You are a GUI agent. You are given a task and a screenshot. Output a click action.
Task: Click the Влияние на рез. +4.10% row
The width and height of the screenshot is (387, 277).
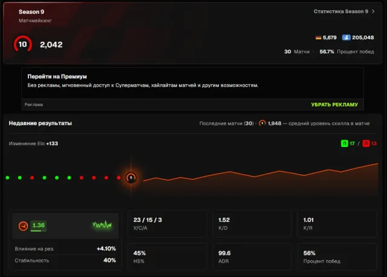(65, 249)
